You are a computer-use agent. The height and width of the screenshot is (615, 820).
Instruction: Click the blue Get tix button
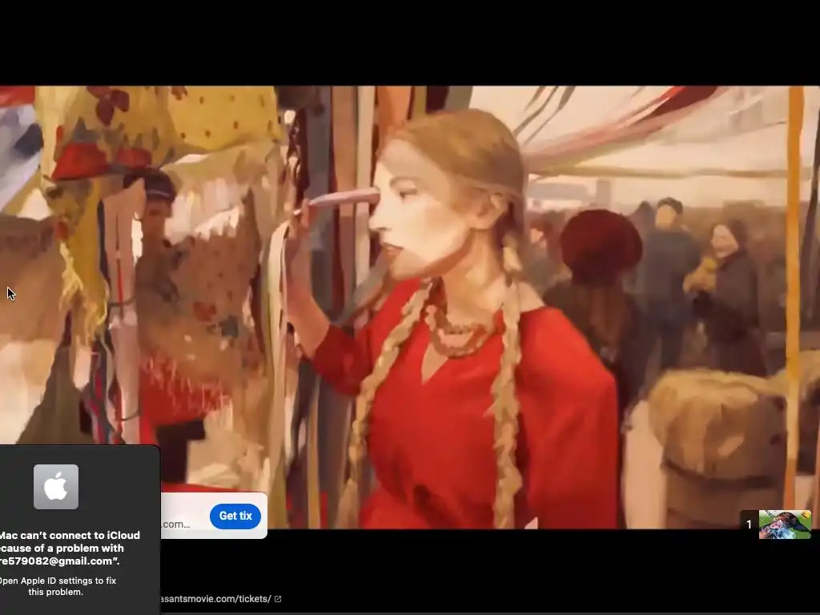click(x=235, y=517)
